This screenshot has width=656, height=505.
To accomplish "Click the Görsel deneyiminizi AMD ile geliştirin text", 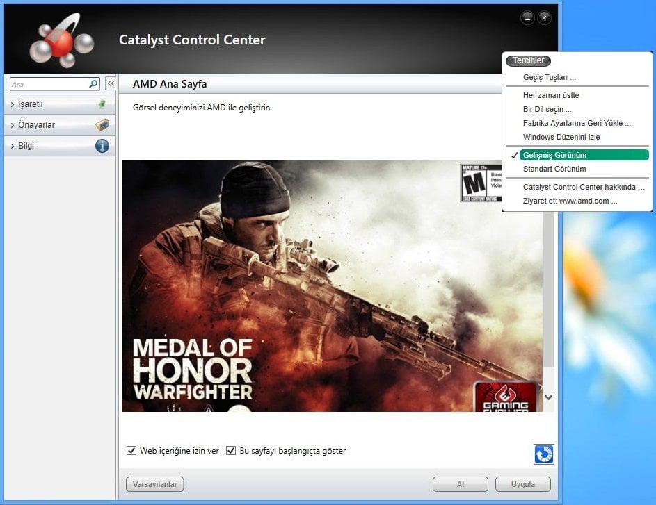I will pyautogui.click(x=202, y=108).
